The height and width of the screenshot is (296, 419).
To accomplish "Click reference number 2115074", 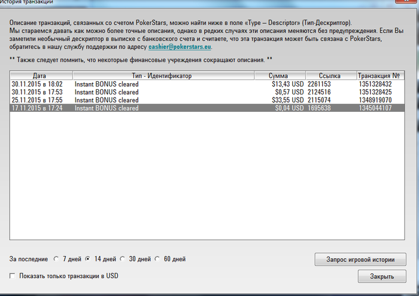I will click(319, 100).
